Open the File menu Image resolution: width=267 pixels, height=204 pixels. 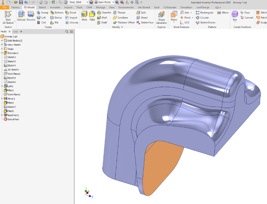[x=4, y=7]
